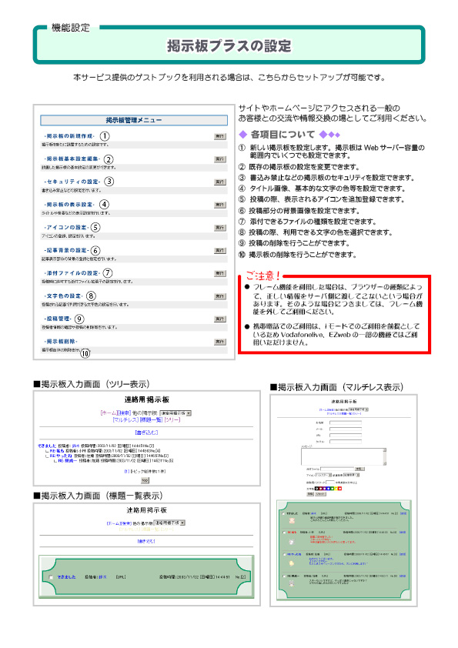Click 書き込む link in tree-view board
Screen dimensions: 458x648
[146, 433]
